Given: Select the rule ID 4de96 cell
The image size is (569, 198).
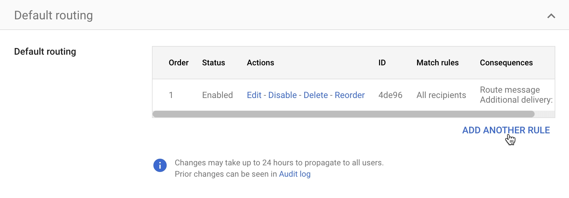Looking at the screenshot, I should point(390,95).
